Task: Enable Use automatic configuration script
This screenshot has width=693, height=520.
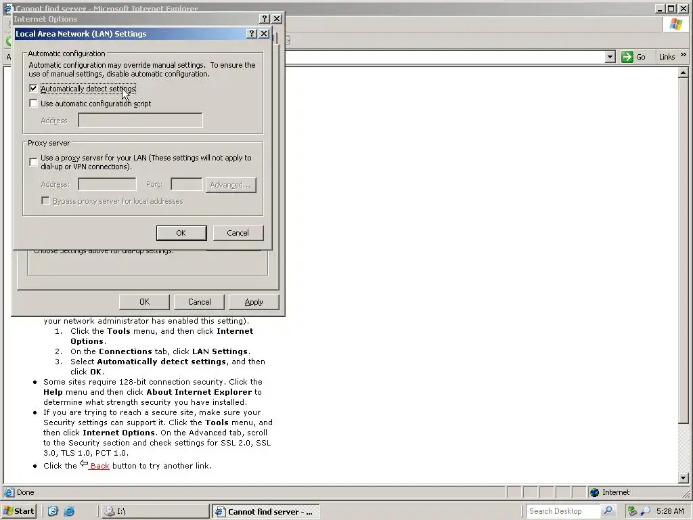Action: coord(33,104)
